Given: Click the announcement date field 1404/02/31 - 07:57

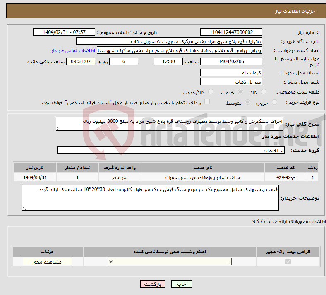Looking at the screenshot, I should click(64, 32).
